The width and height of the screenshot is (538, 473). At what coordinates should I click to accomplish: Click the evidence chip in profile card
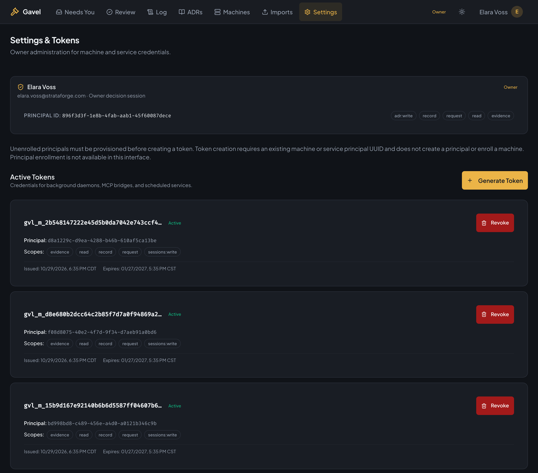501,116
